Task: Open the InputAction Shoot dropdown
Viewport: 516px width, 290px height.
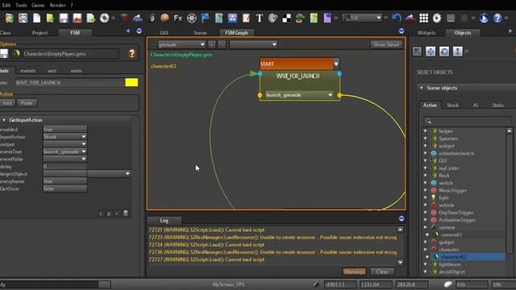Action: click(x=64, y=137)
